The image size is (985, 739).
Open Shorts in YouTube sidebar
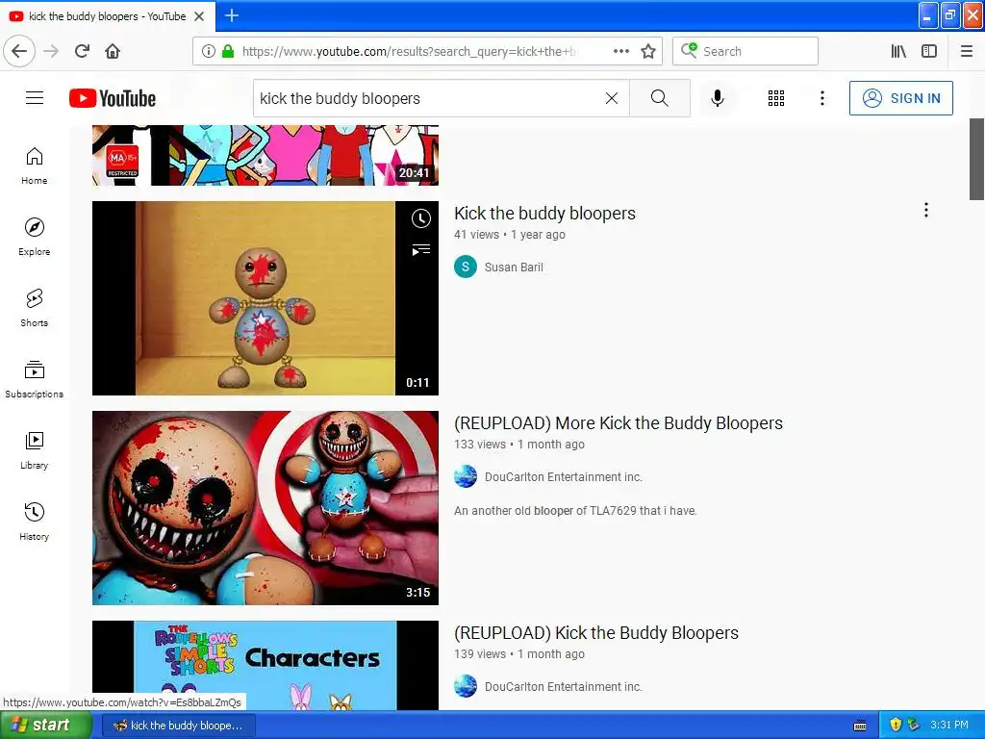[35, 308]
